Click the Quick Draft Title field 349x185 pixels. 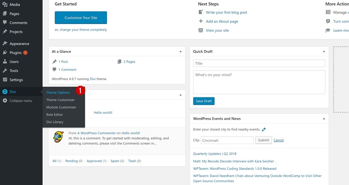259,64
